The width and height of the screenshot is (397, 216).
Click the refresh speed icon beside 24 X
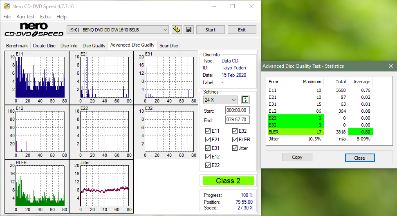pos(245,100)
